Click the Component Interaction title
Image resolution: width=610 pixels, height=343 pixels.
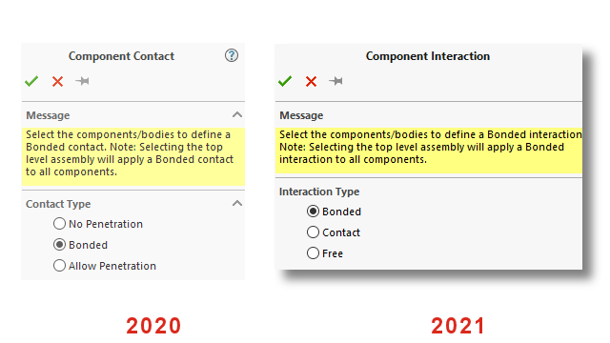(428, 56)
